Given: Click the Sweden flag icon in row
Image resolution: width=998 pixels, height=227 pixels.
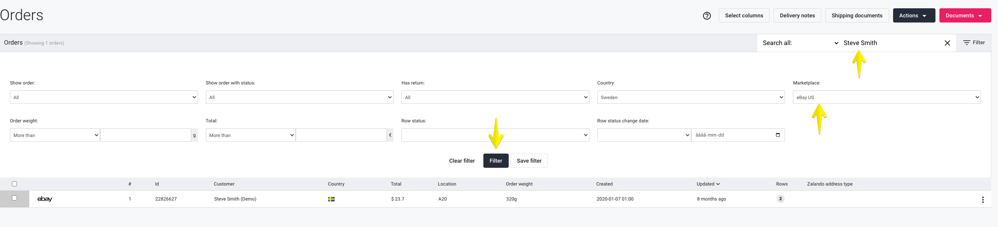Looking at the screenshot, I should click(x=331, y=199).
